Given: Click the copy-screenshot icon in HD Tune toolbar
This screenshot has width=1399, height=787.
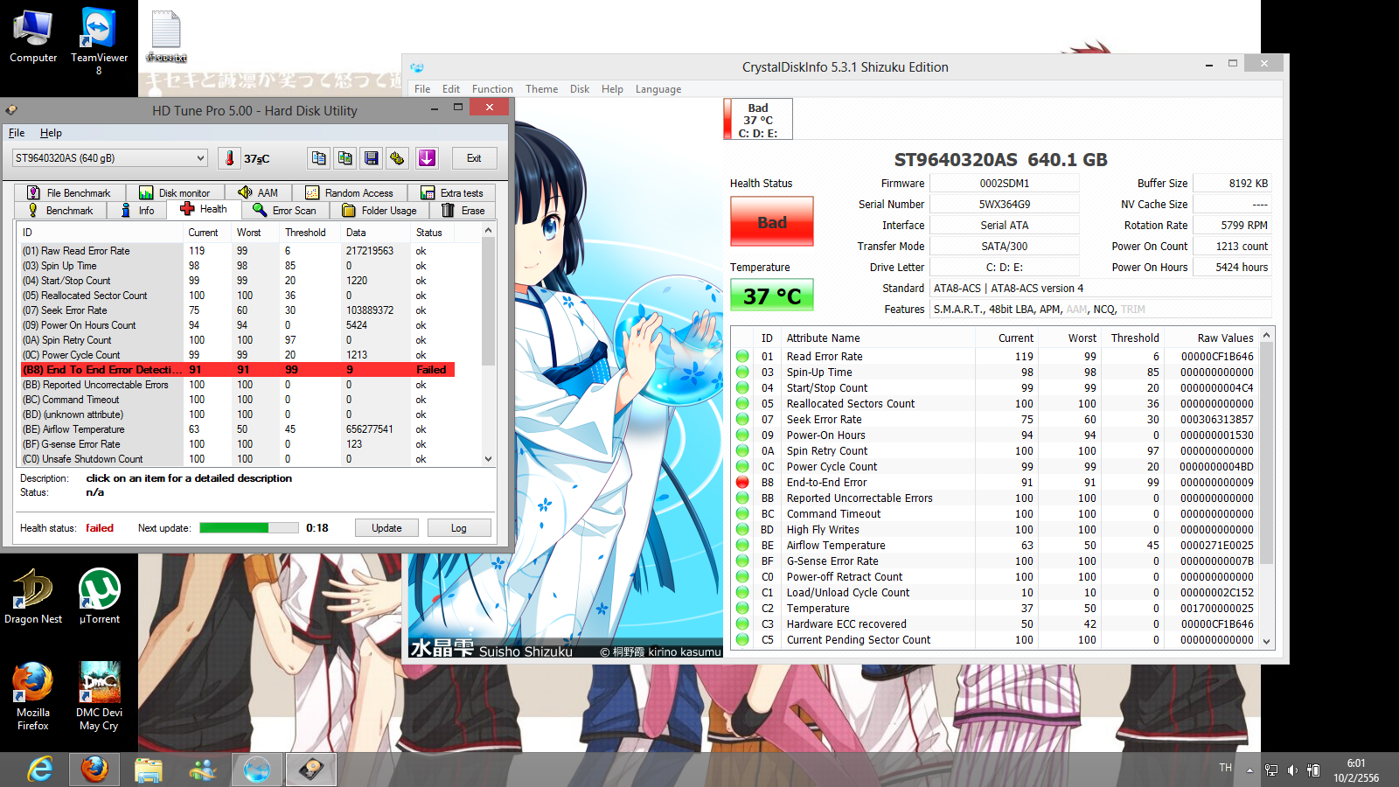Looking at the screenshot, I should pyautogui.click(x=345, y=158).
